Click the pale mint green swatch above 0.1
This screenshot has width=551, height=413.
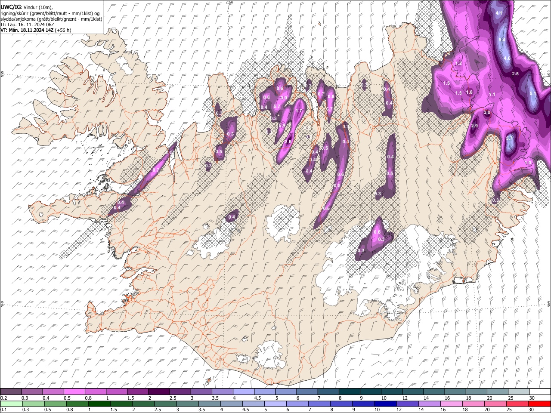[11, 404]
